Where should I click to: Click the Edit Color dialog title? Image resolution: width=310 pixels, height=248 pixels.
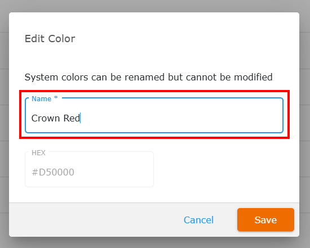point(50,38)
